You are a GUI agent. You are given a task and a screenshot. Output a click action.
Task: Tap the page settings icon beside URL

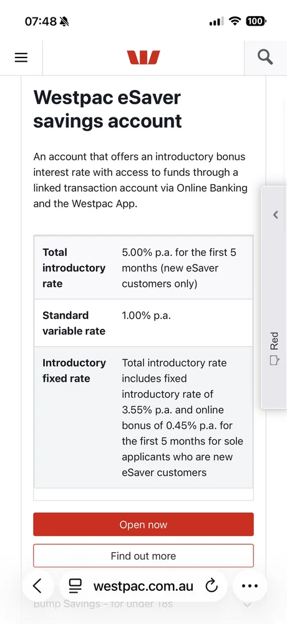pos(75,586)
